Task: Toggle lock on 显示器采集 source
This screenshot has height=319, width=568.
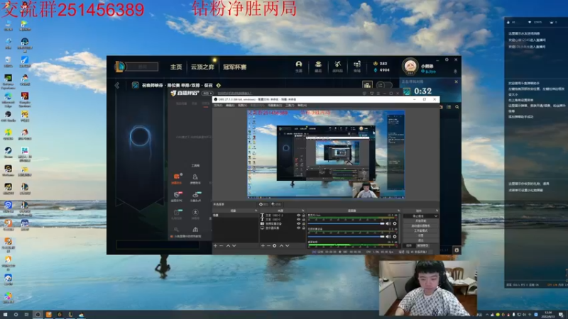Action: coord(304,228)
